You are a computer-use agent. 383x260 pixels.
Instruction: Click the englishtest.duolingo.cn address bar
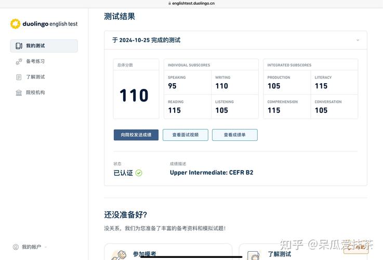click(191, 4)
